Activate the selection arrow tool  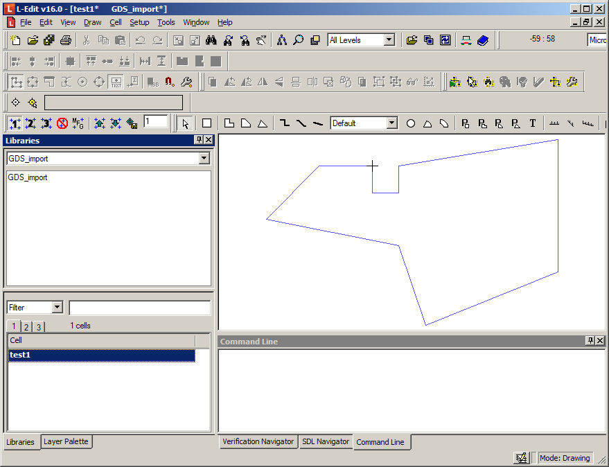point(185,123)
